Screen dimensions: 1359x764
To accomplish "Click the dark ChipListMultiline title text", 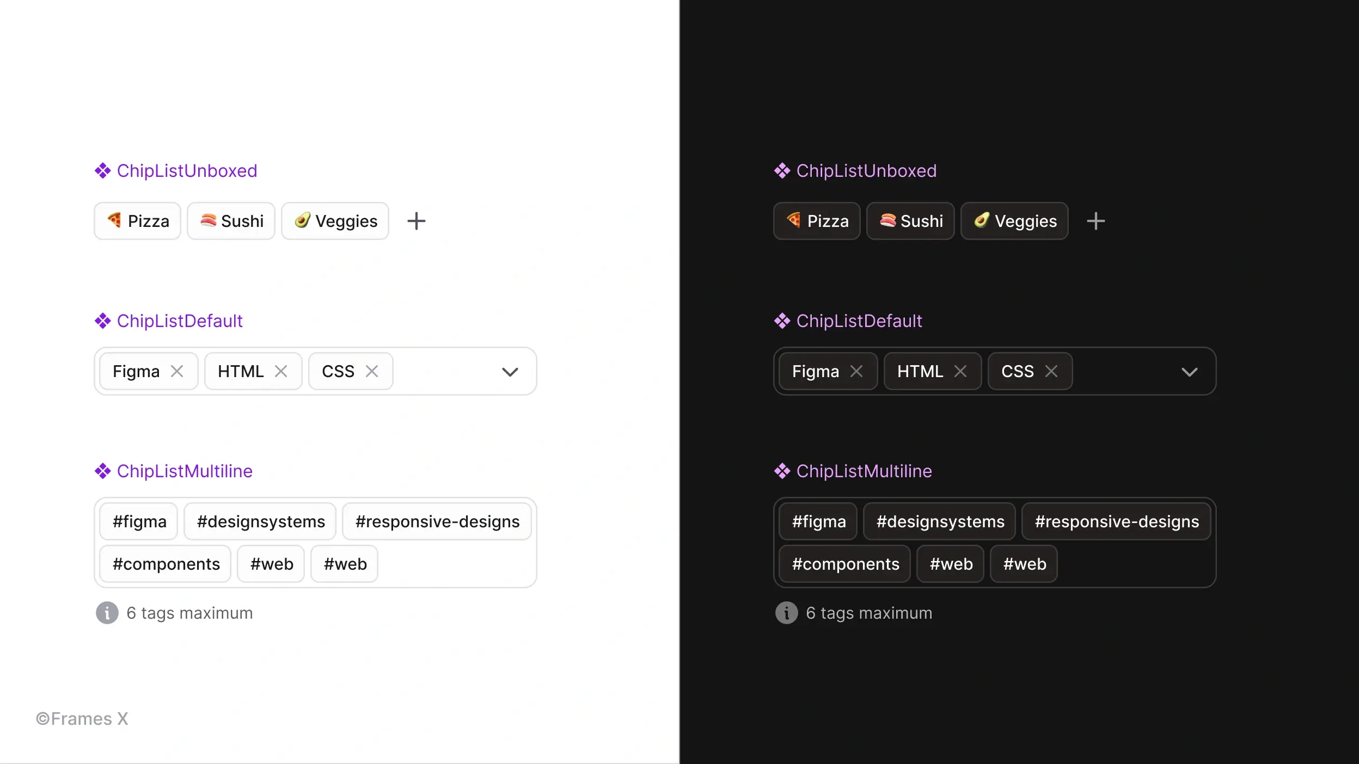I will pyautogui.click(x=864, y=471).
